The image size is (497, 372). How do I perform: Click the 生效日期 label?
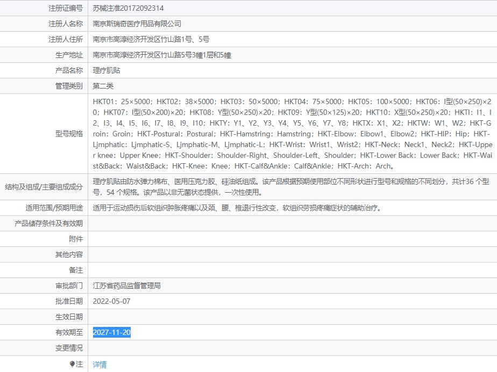(69, 317)
